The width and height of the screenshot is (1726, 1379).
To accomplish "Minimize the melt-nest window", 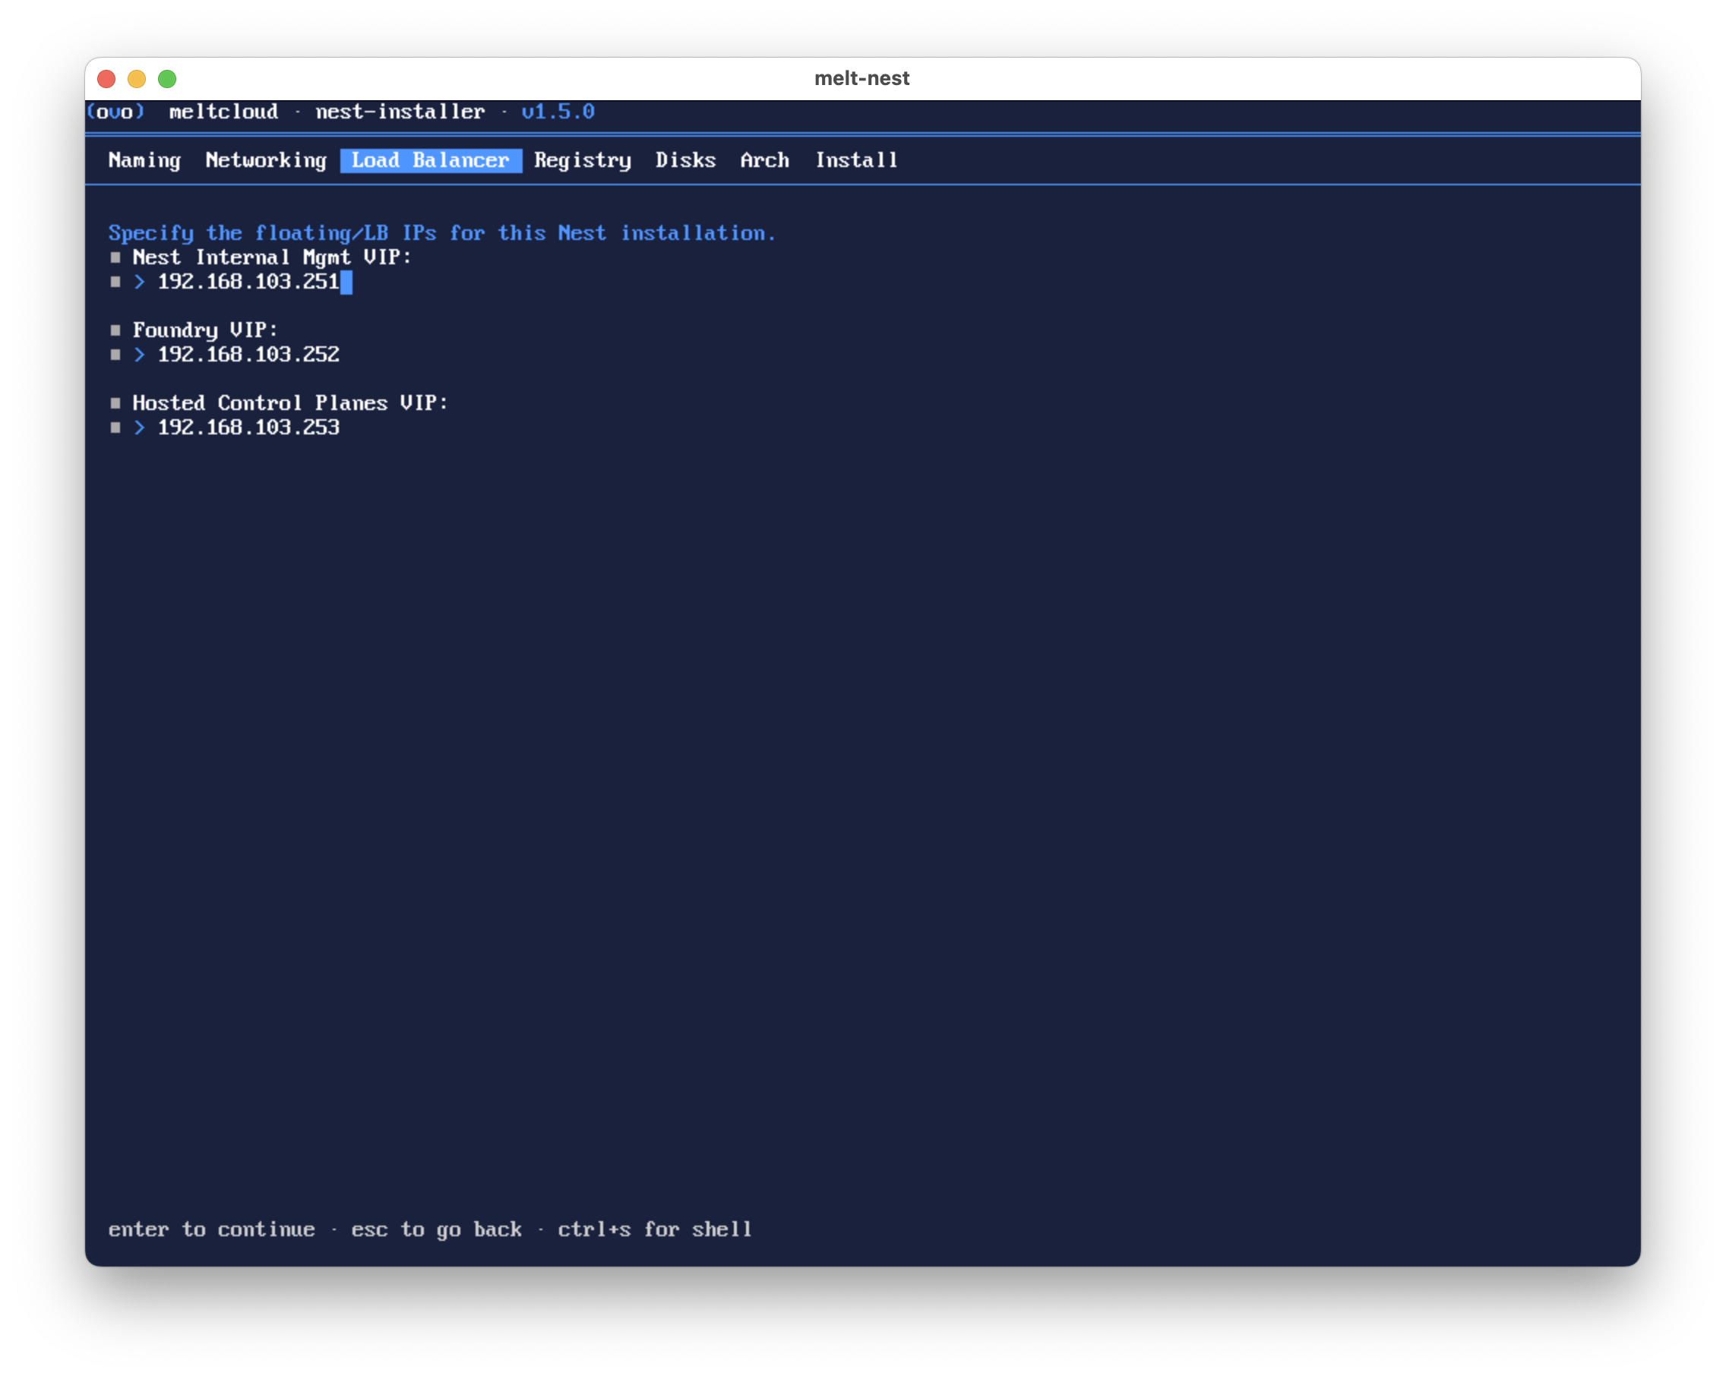I will (x=137, y=78).
